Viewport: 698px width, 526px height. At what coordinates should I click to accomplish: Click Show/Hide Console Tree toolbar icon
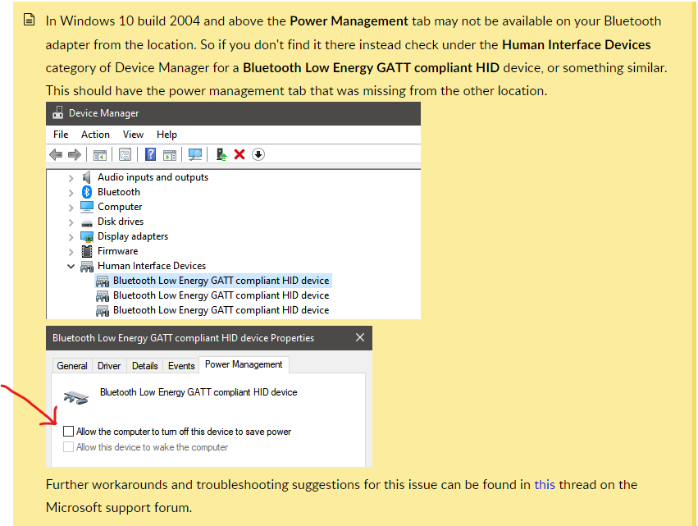(100, 155)
